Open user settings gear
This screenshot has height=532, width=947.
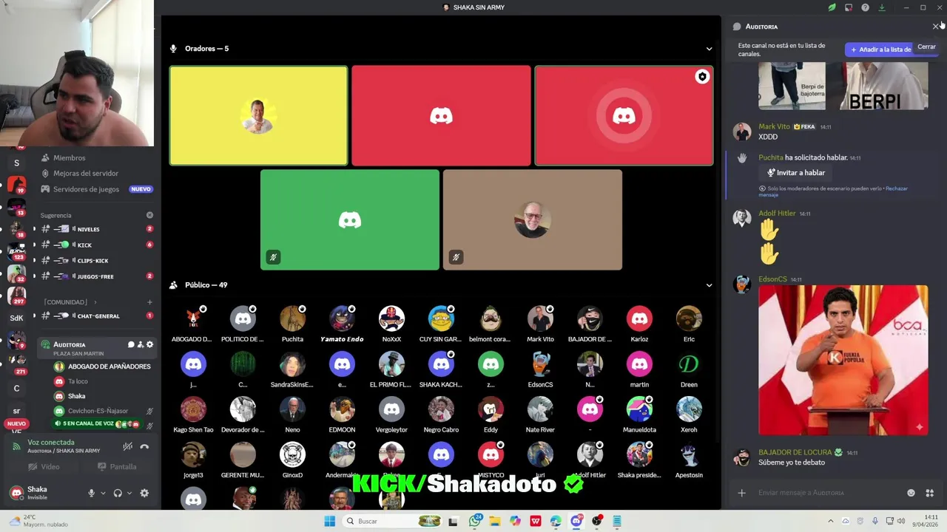[x=144, y=493]
